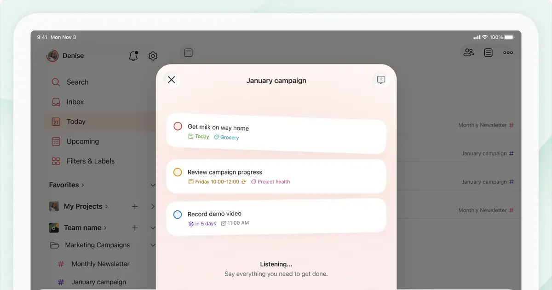Viewport: 552px width, 290px height.
Task: Complete the Get milk on way home task
Action: pyautogui.click(x=178, y=126)
